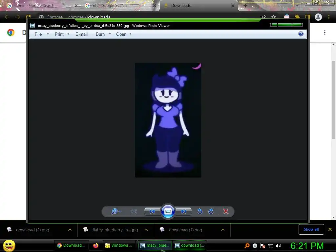The image size is (336, 252).
Task: Switch to the download (... Photo Viewer taskbar item
Action: point(189,245)
